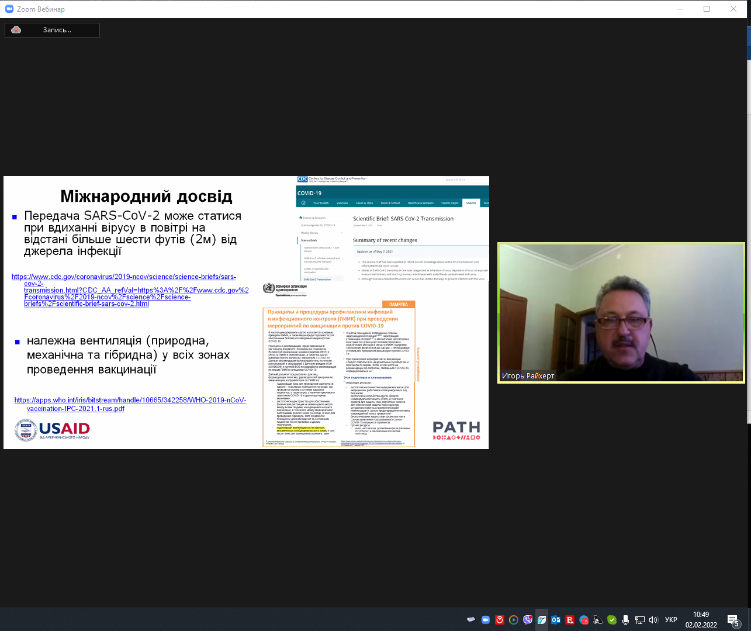Click the cloud recording indicator icon
Screen dimensions: 751x631
[x=16, y=30]
